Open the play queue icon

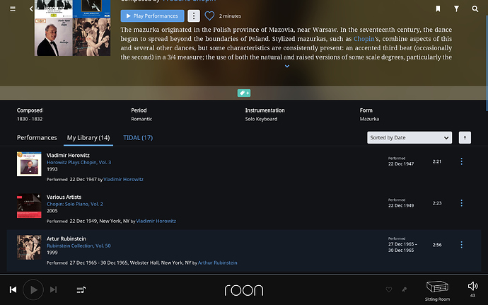81,290
